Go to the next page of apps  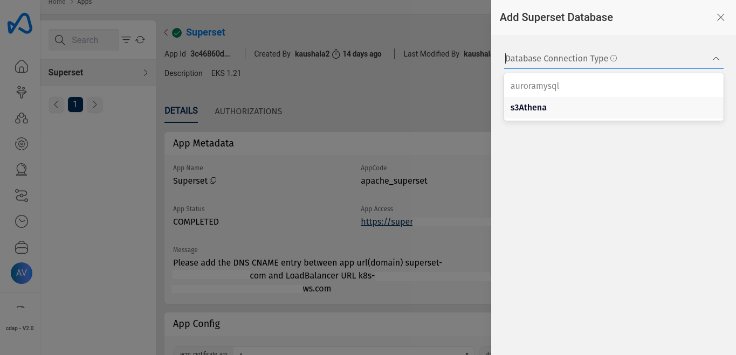point(95,105)
